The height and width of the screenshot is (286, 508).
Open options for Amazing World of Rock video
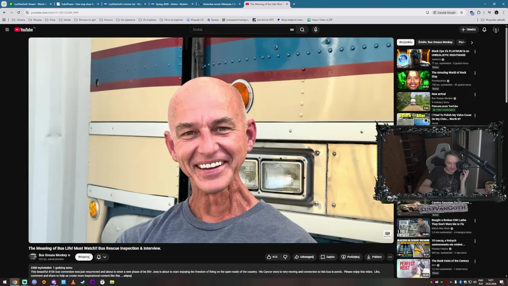(x=475, y=73)
